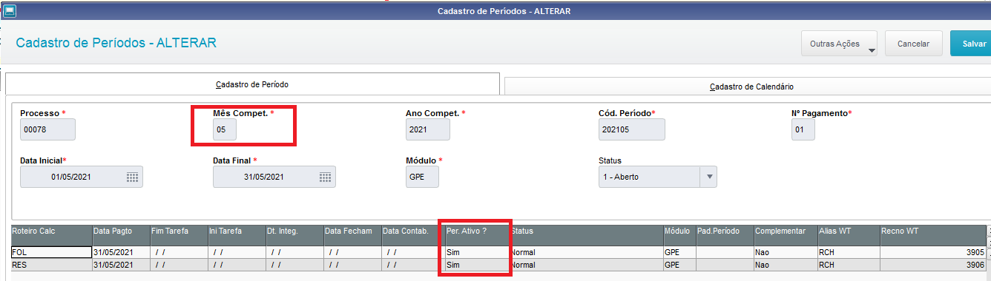
Task: Click the Cancelar button
Action: [x=913, y=44]
